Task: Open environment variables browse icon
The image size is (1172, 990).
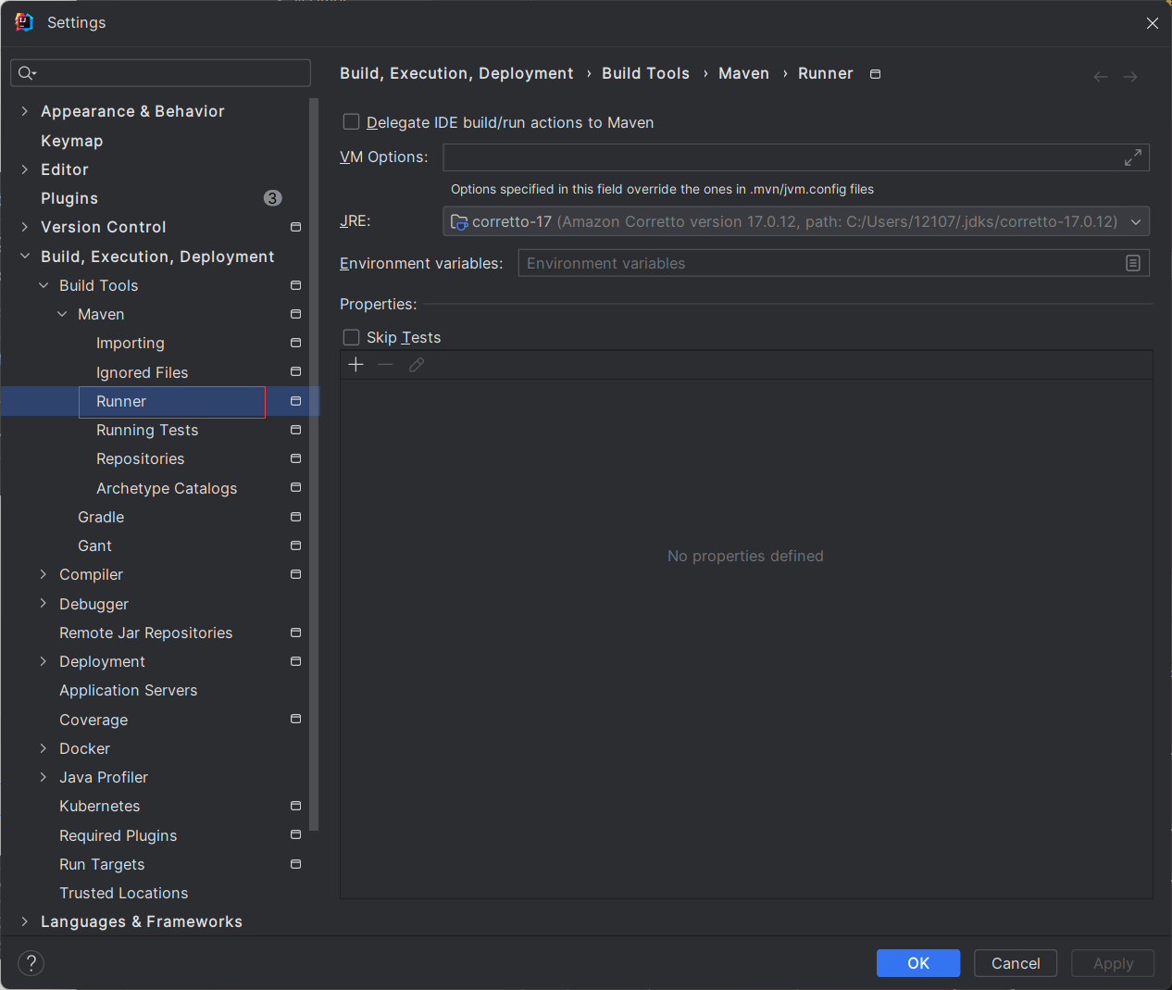Action: [1133, 263]
